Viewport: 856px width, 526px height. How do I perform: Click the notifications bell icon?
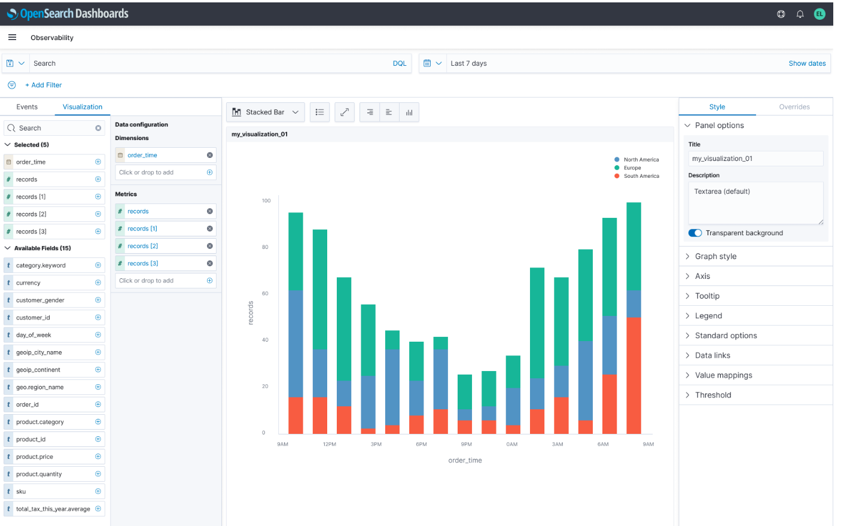[800, 13]
